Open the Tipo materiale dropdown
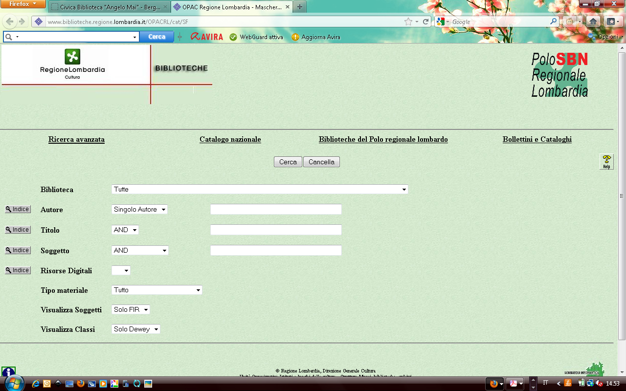The height and width of the screenshot is (391, 626). [x=157, y=290]
